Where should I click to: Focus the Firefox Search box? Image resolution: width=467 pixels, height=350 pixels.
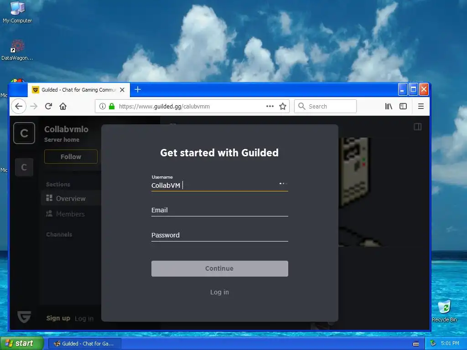[x=325, y=106]
